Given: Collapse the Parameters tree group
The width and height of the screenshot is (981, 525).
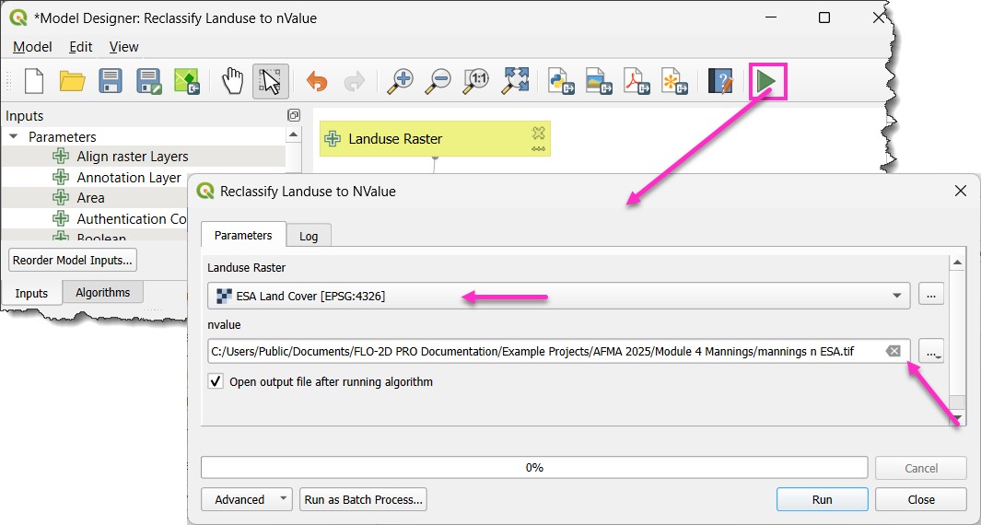Looking at the screenshot, I should [14, 136].
